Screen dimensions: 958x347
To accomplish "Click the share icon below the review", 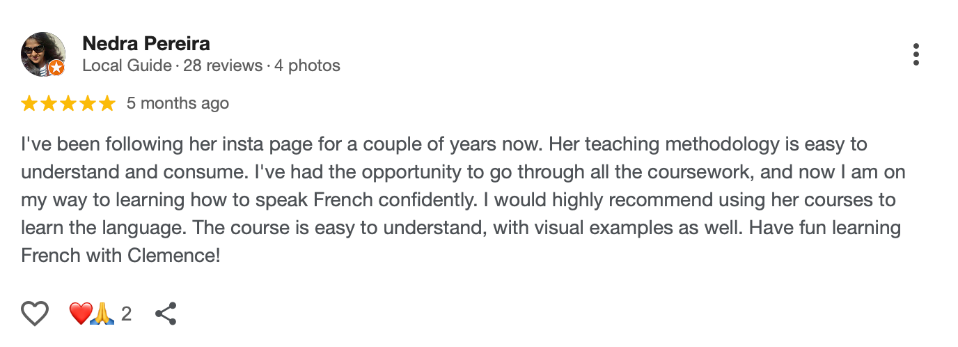I will 166,314.
